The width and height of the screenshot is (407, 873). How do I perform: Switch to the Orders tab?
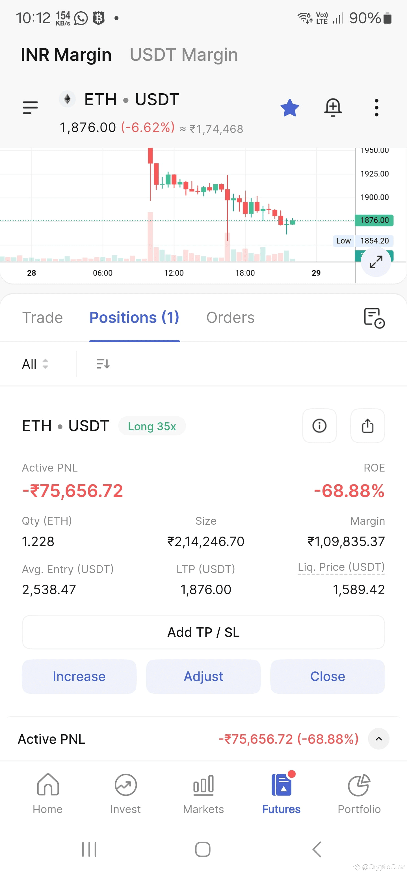(230, 317)
